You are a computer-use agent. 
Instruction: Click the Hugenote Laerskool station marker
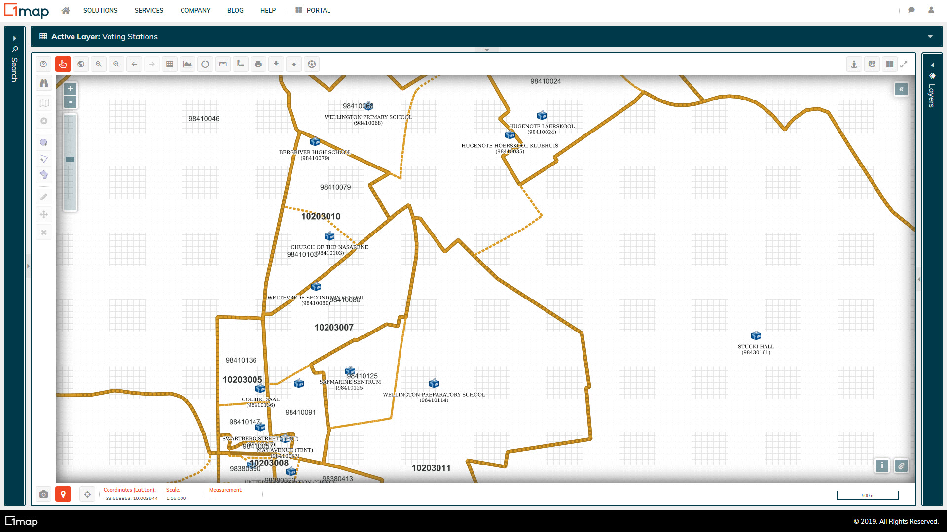[542, 115]
